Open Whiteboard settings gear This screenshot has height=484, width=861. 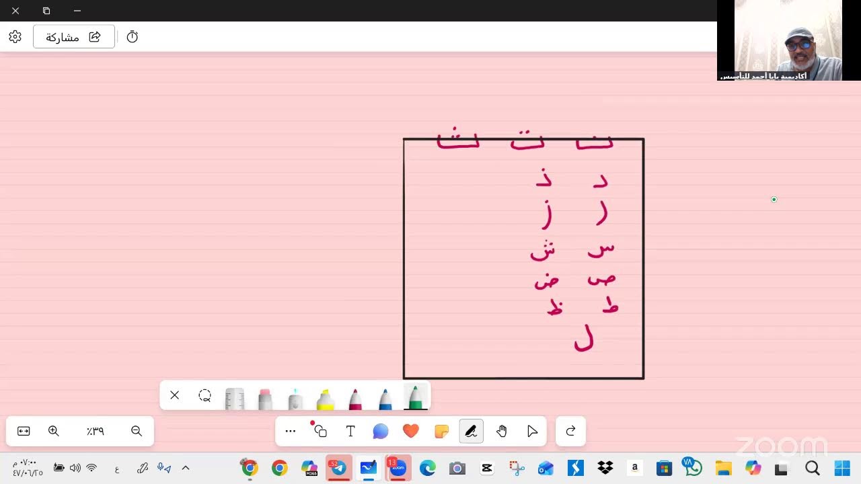[15, 37]
